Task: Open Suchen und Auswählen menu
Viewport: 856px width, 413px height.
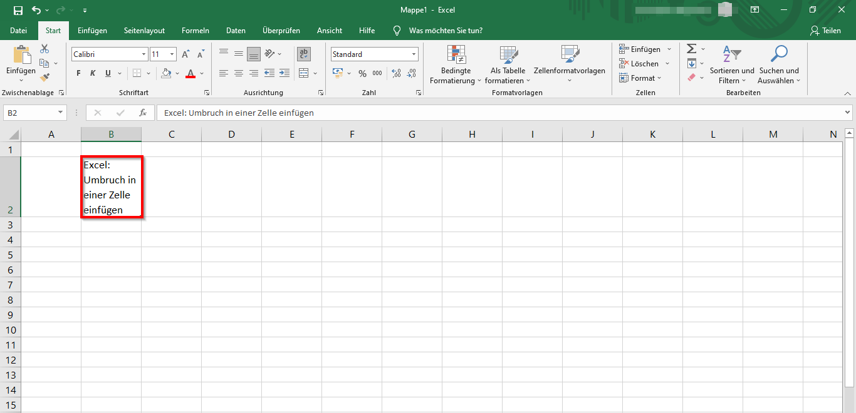Action: click(x=779, y=65)
